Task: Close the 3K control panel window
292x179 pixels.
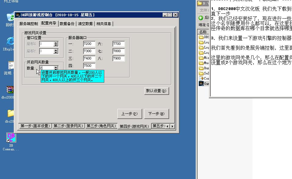Action: [175, 15]
